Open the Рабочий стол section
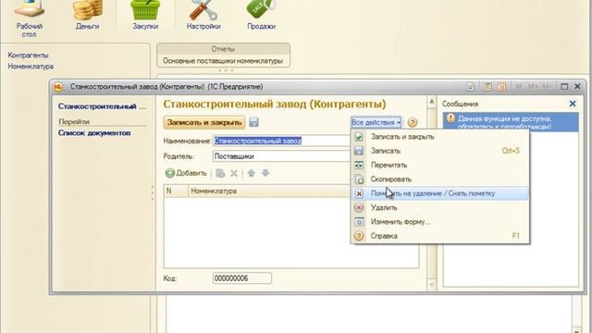The image size is (592, 333). tap(29, 18)
